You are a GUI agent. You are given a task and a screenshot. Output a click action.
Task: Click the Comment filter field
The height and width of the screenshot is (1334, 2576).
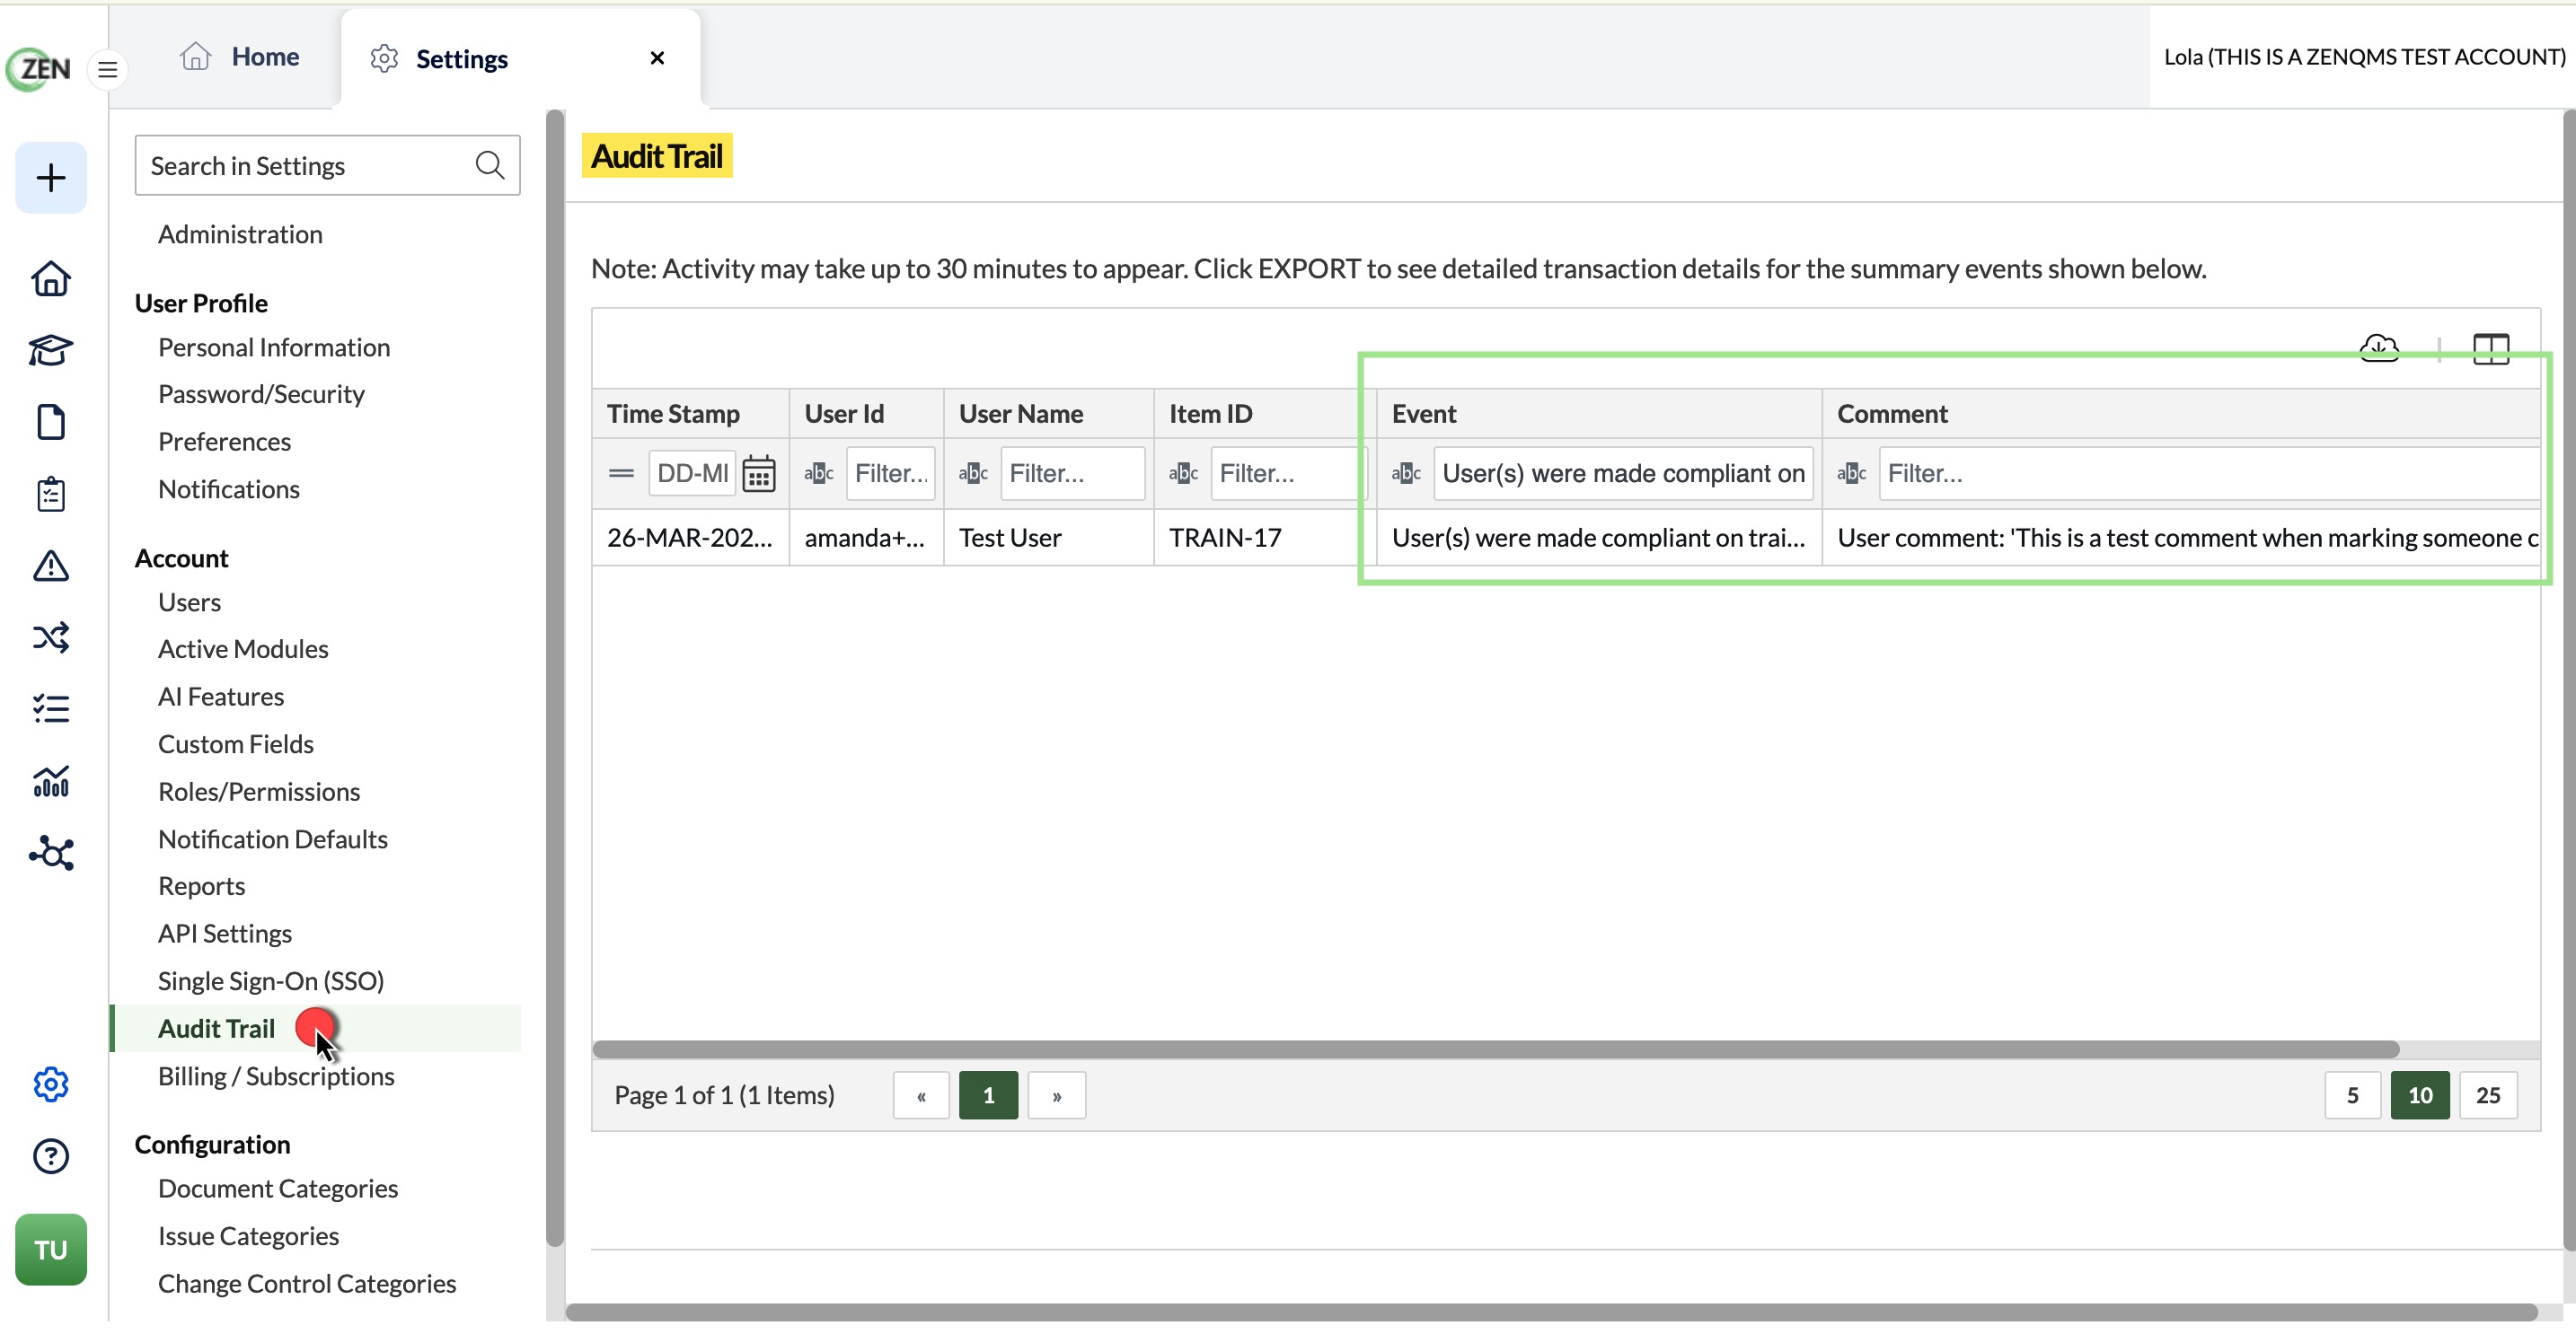(x=2210, y=476)
